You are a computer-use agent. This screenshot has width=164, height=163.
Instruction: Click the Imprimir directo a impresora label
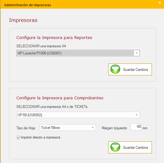41,137
